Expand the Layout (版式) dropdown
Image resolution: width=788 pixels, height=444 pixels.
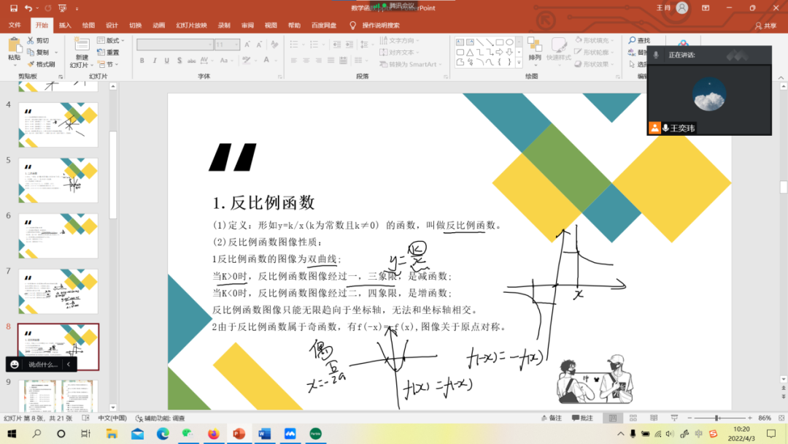[x=112, y=41]
